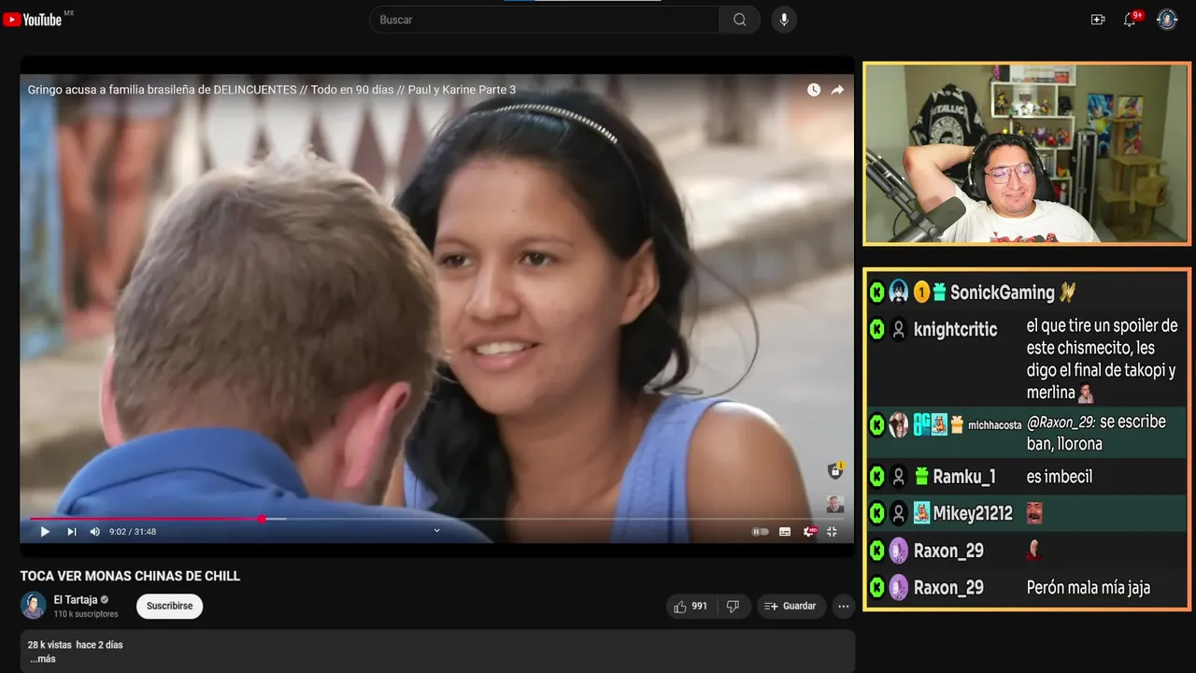Click the gift badge beside Ramku_1
Screen dimensions: 1196x673
click(921, 477)
